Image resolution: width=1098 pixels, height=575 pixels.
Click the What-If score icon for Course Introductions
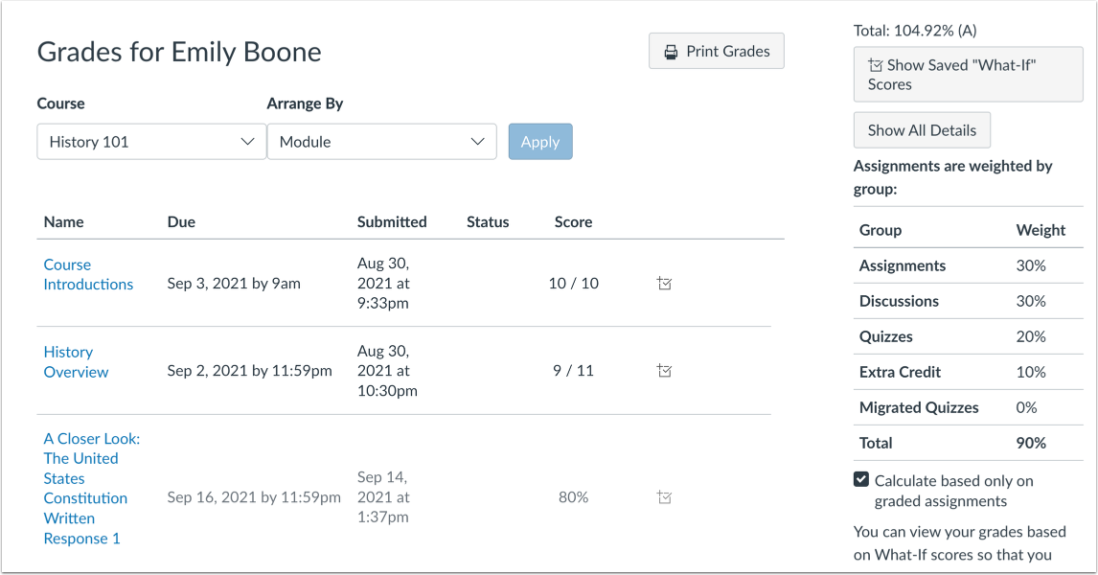click(x=664, y=283)
